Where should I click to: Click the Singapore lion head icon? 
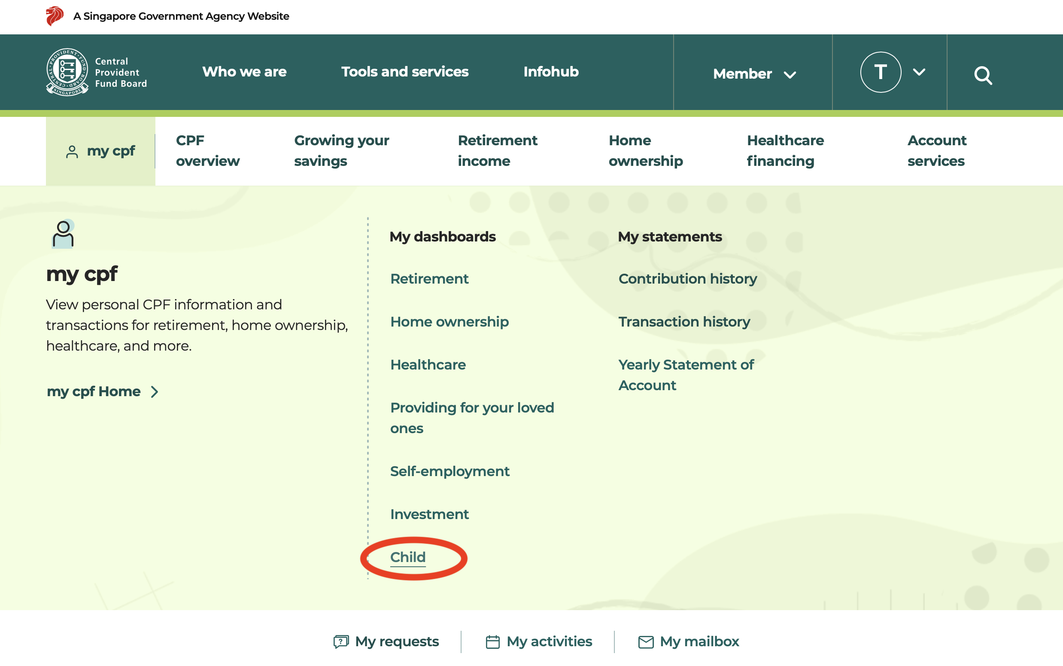(55, 16)
